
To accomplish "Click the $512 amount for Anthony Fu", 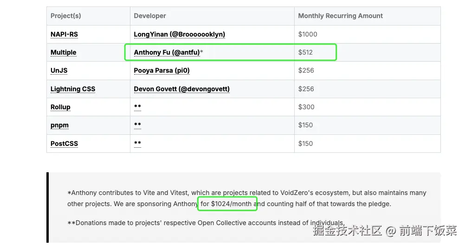I will coord(305,52).
